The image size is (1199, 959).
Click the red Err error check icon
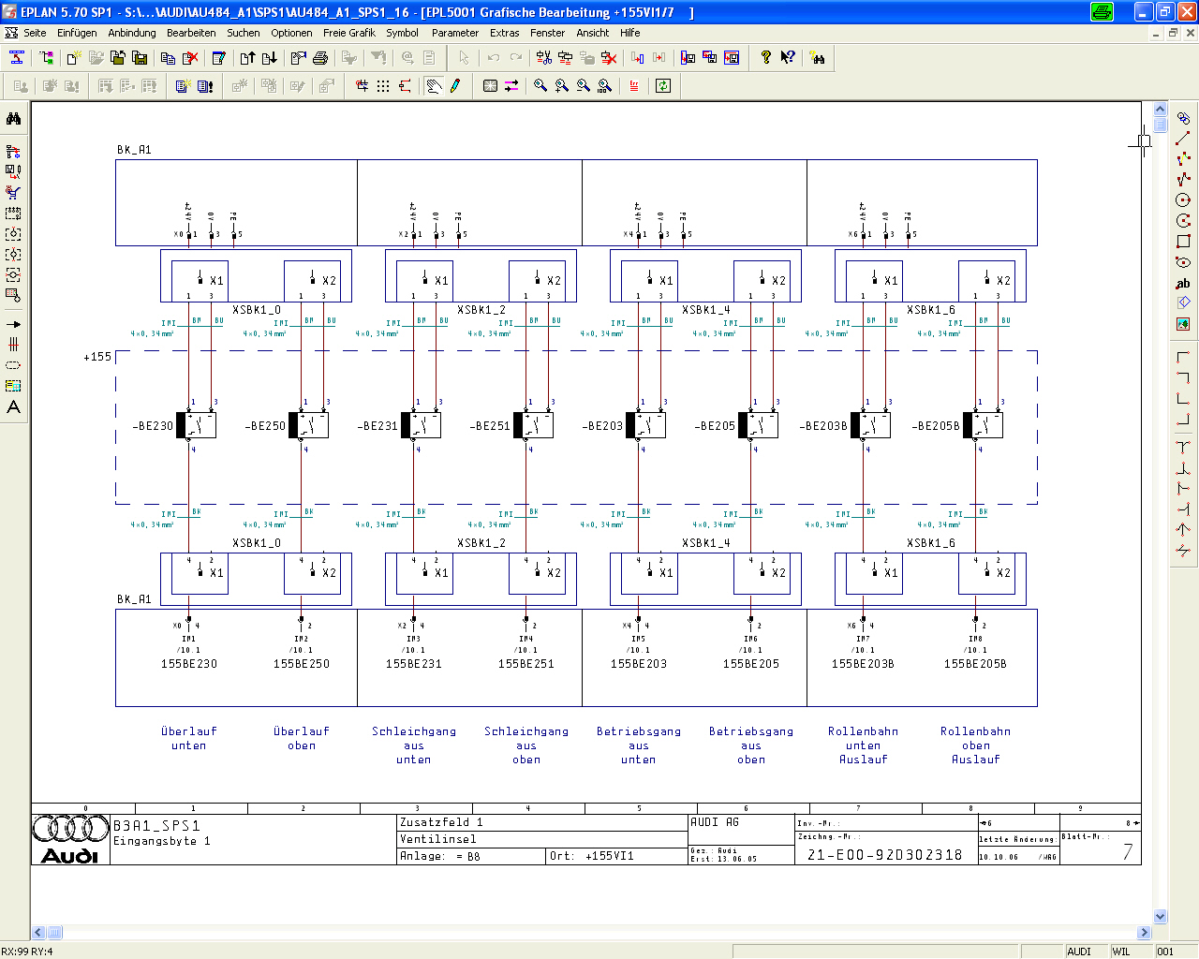coord(634,86)
